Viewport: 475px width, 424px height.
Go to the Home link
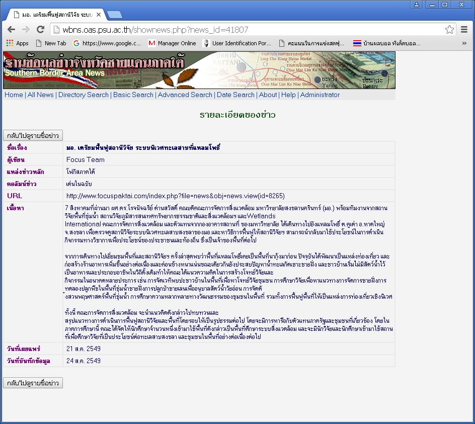click(x=14, y=95)
